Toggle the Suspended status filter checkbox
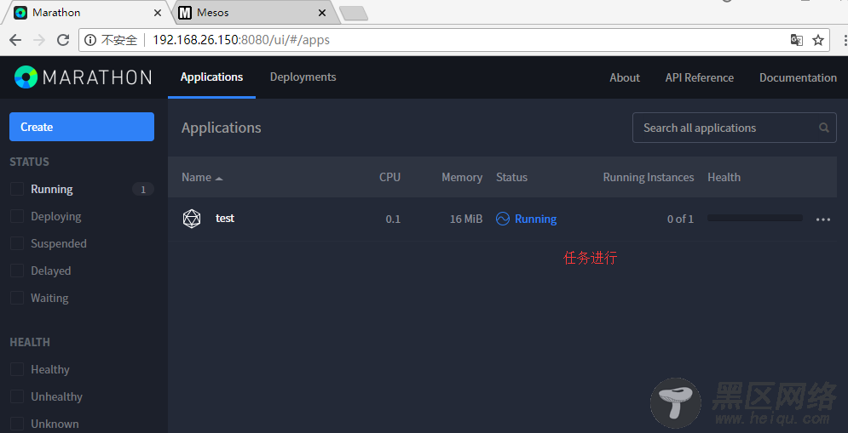The image size is (848, 433). click(x=17, y=243)
